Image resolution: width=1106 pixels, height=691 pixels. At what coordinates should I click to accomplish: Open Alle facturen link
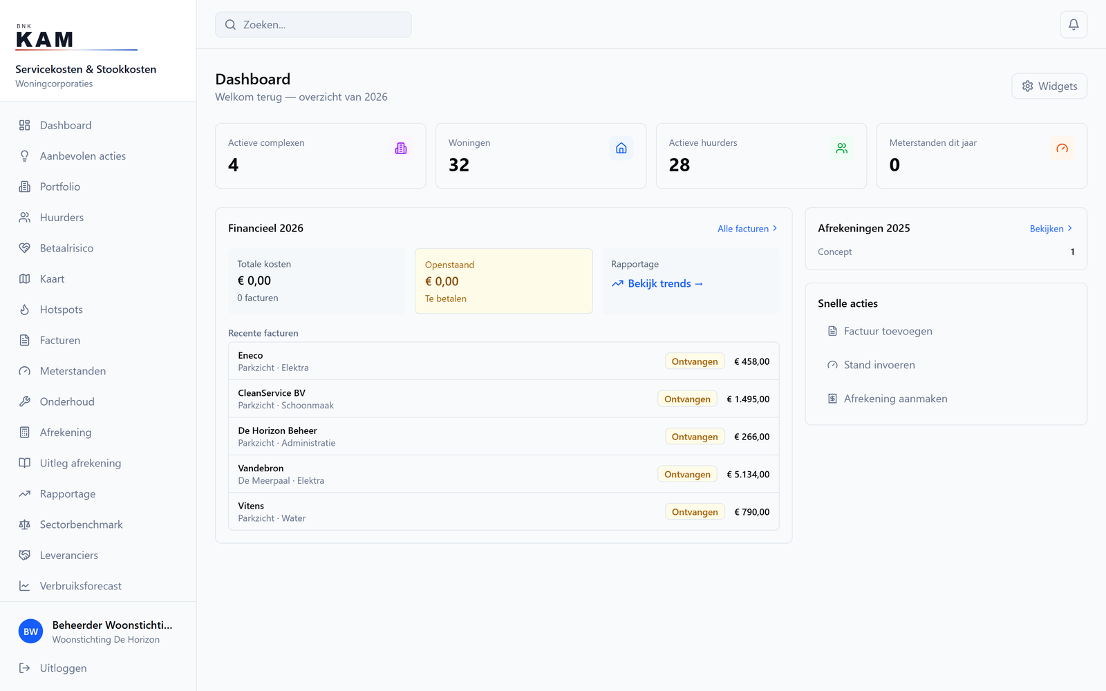(747, 229)
